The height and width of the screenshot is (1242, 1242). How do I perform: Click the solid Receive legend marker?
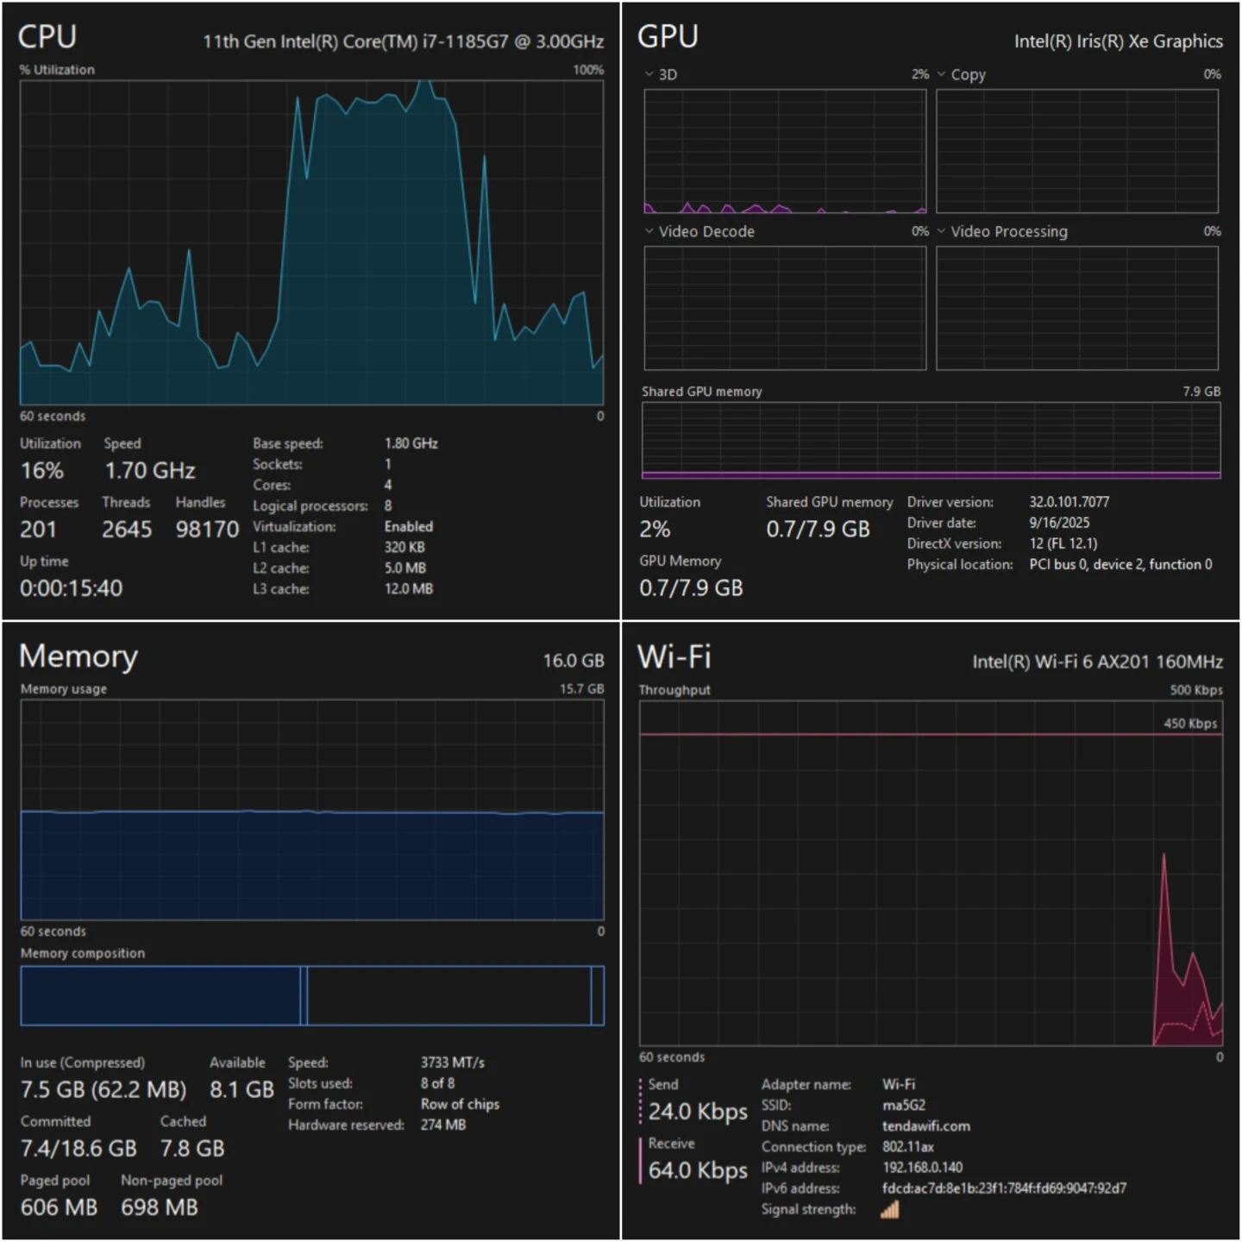[641, 1160]
